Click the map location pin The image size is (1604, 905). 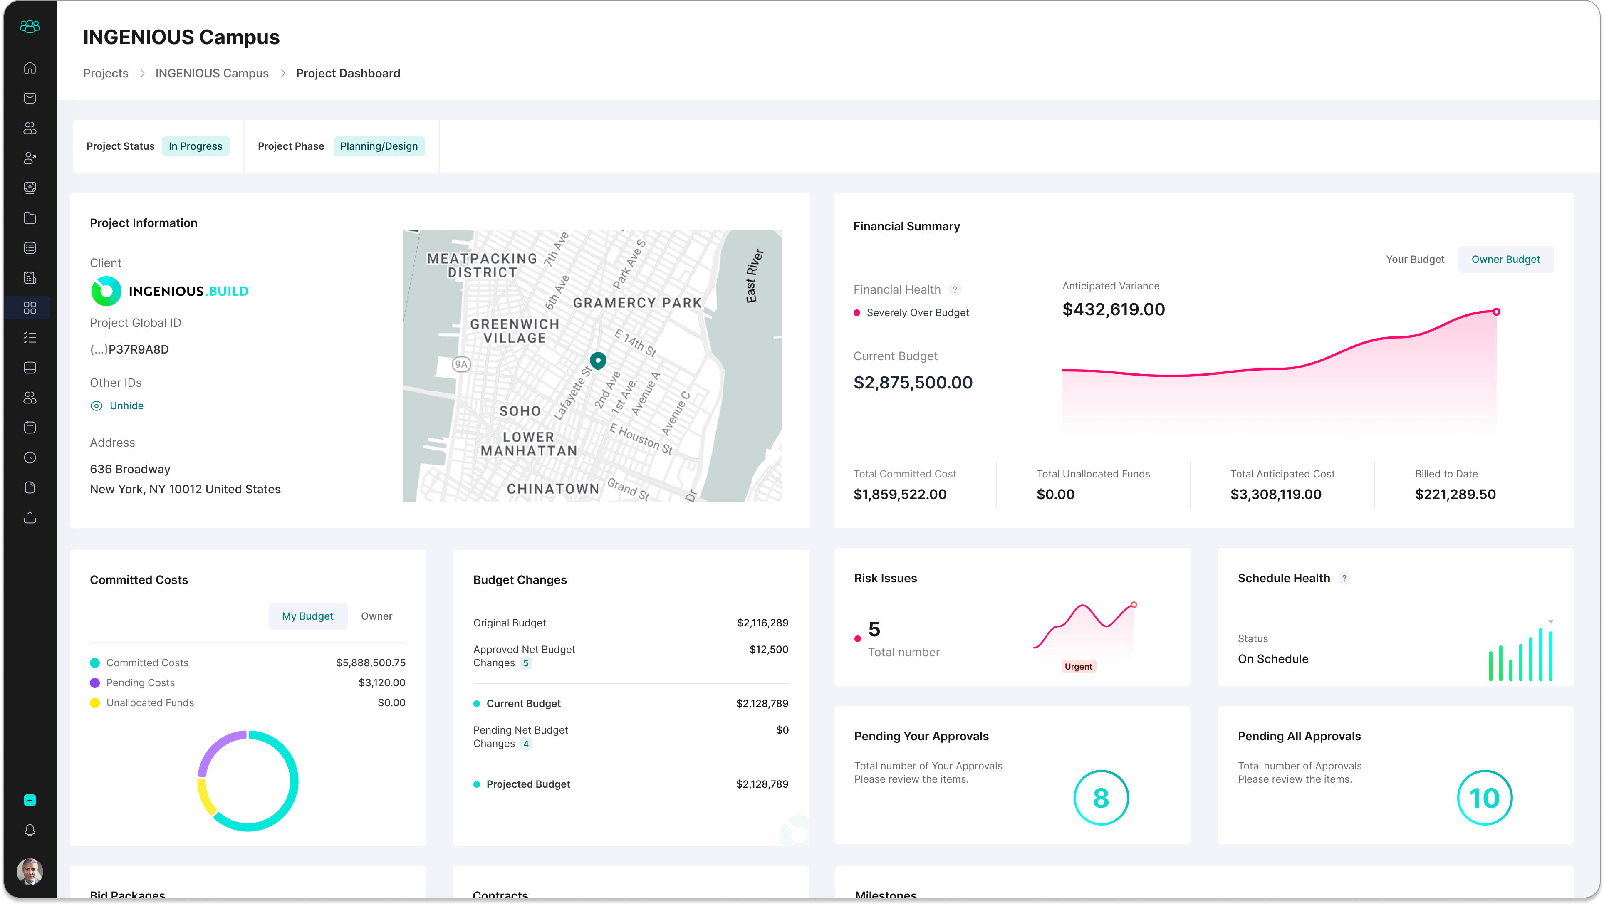[x=598, y=361]
